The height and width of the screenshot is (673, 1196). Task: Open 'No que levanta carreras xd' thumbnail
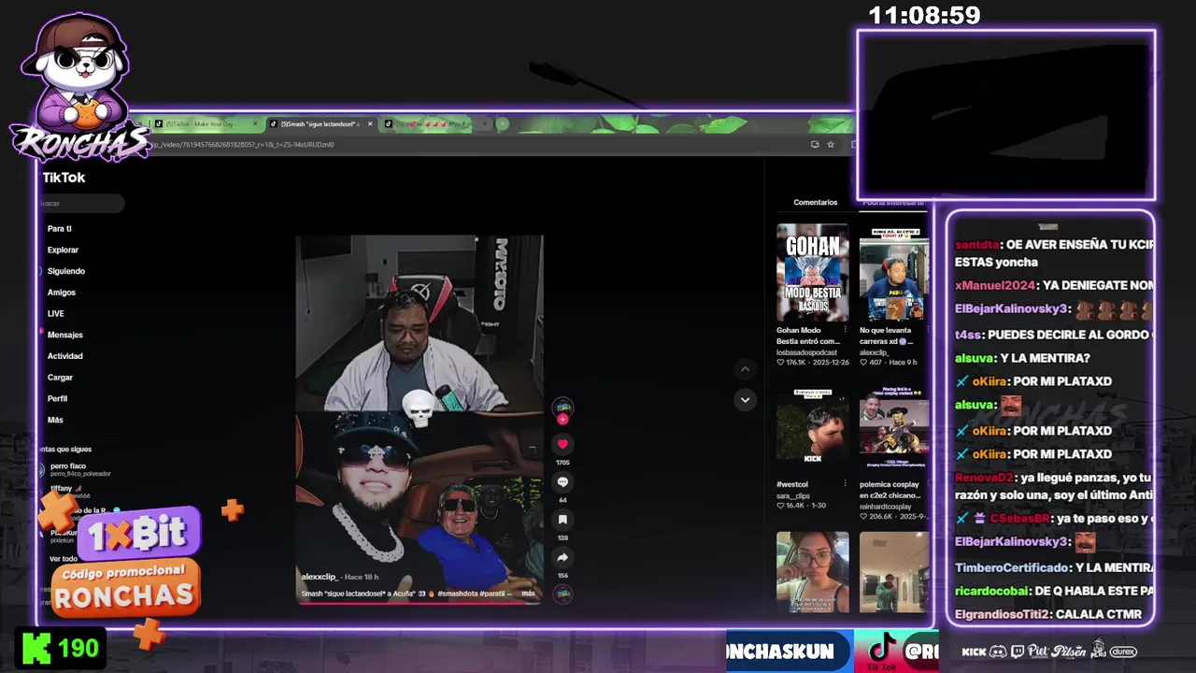click(x=894, y=272)
